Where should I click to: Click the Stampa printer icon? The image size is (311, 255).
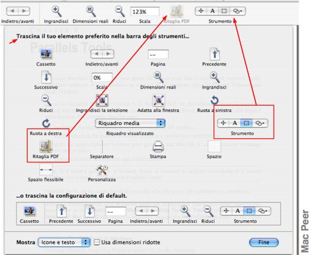coord(158,146)
